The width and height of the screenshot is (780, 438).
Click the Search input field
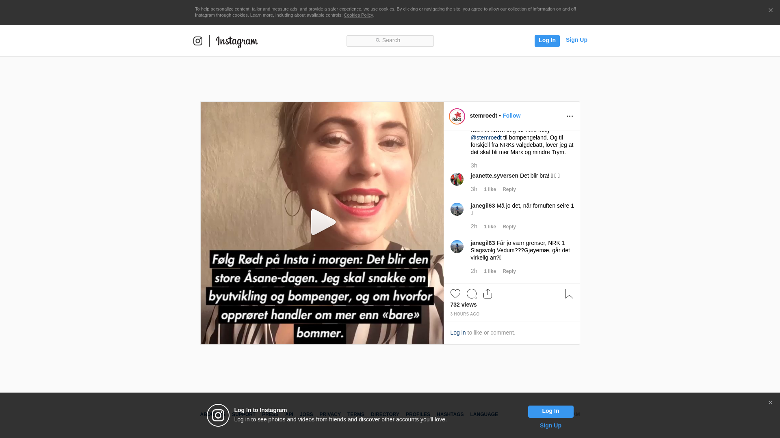(x=390, y=41)
